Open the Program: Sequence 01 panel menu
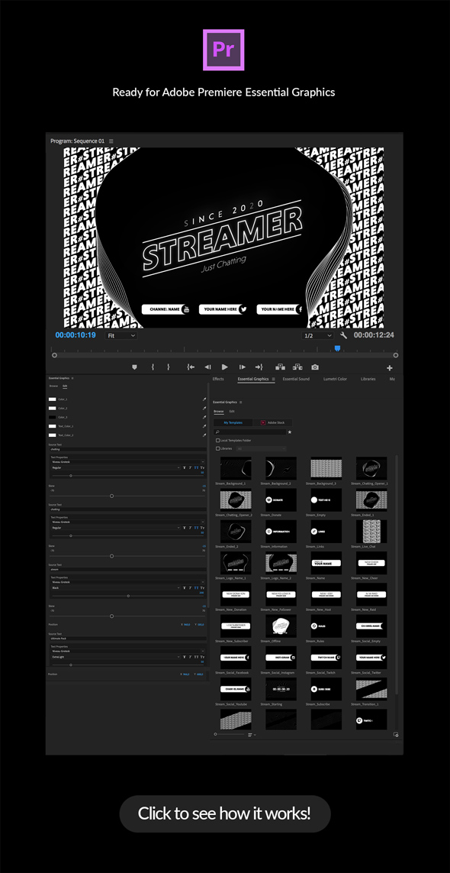 coord(111,141)
